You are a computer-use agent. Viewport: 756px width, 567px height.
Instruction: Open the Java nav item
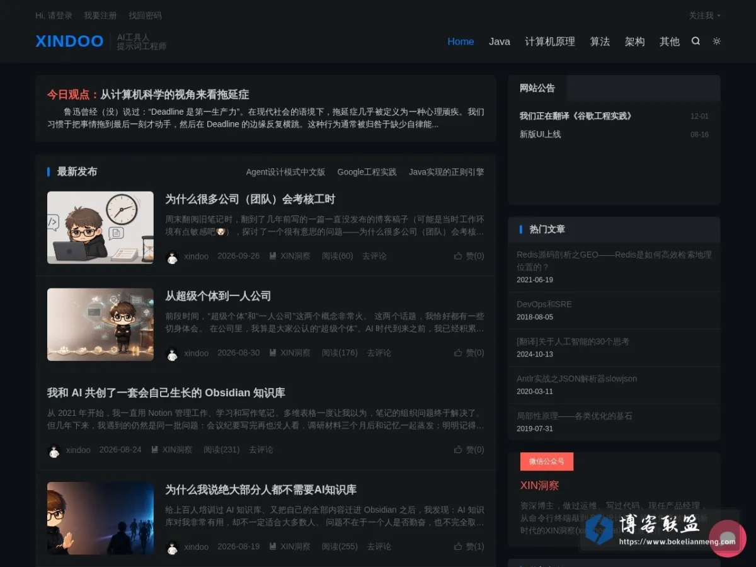coord(500,42)
